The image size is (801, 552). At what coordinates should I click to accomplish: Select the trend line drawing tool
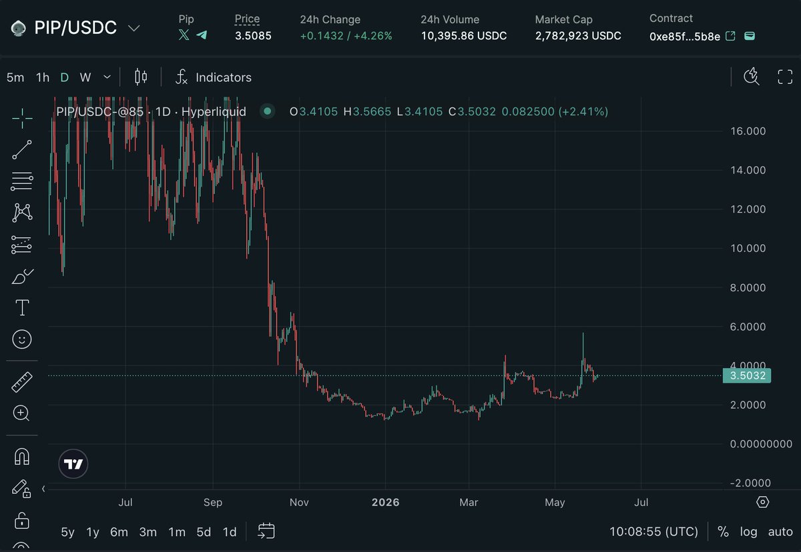22,150
